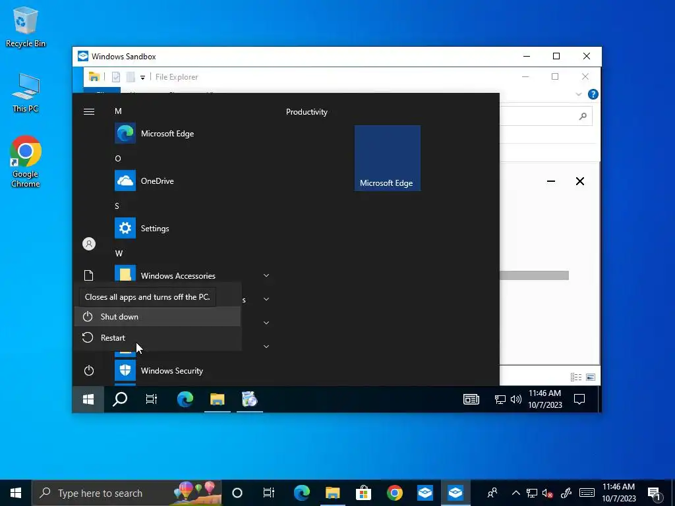Close the inner dialog behind Start menu

[x=580, y=181]
